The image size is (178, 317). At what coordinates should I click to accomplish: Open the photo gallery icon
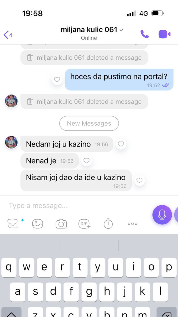(x=38, y=224)
